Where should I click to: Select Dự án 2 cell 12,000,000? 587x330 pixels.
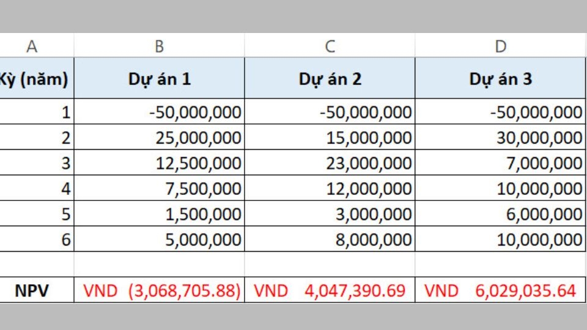(330, 188)
